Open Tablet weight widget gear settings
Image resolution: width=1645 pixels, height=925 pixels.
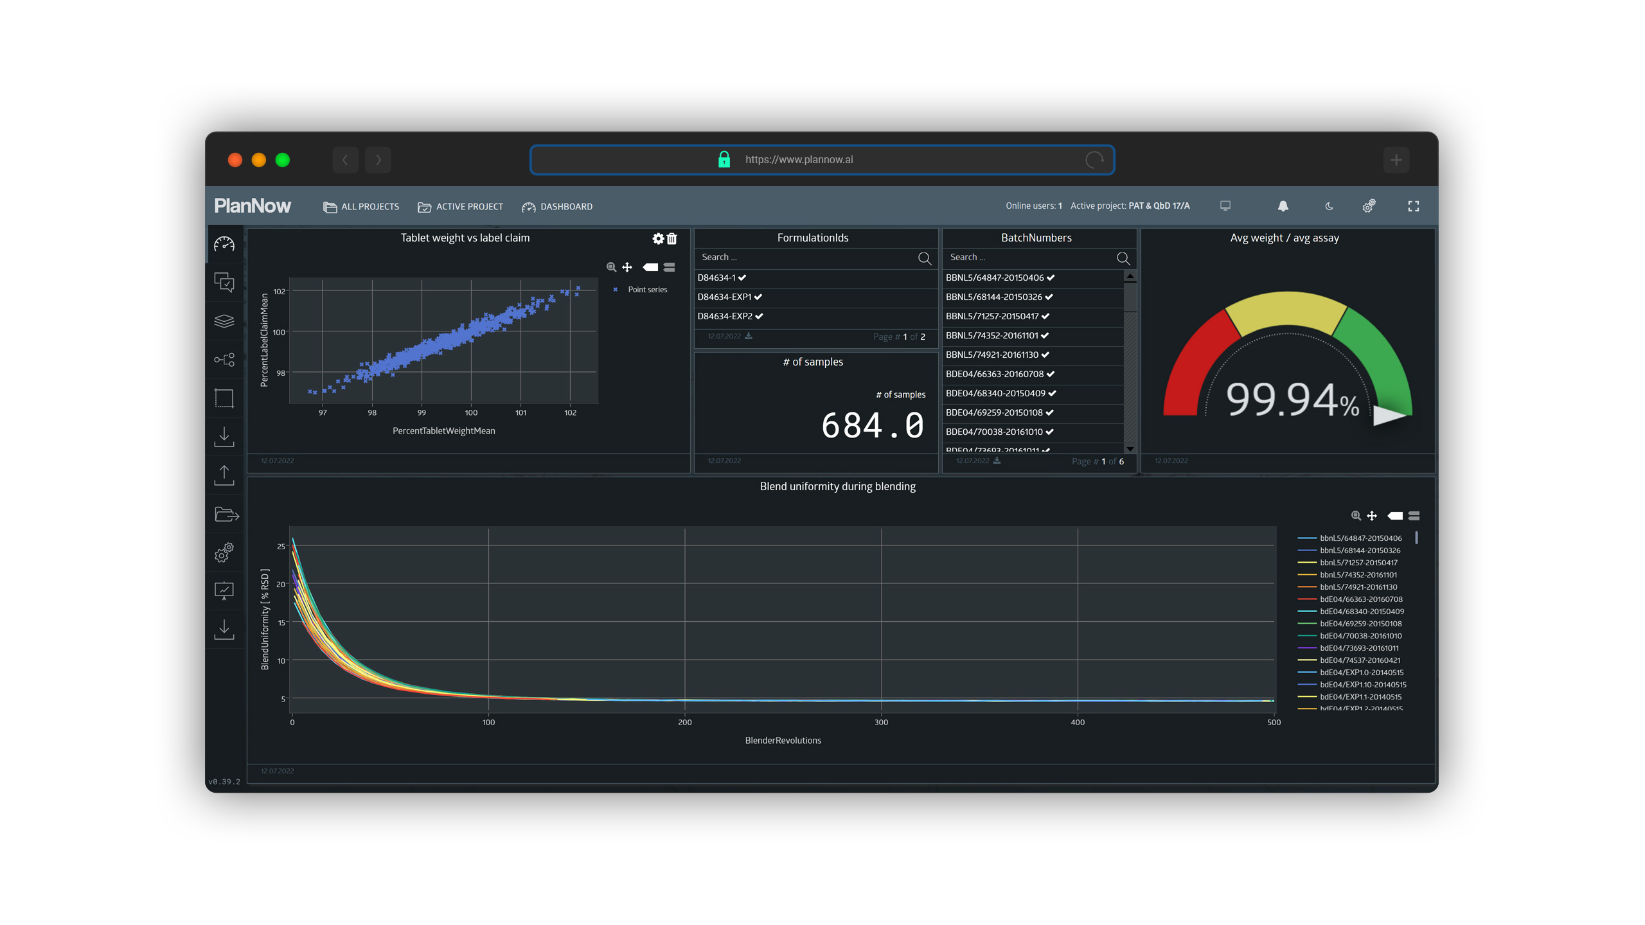point(657,238)
